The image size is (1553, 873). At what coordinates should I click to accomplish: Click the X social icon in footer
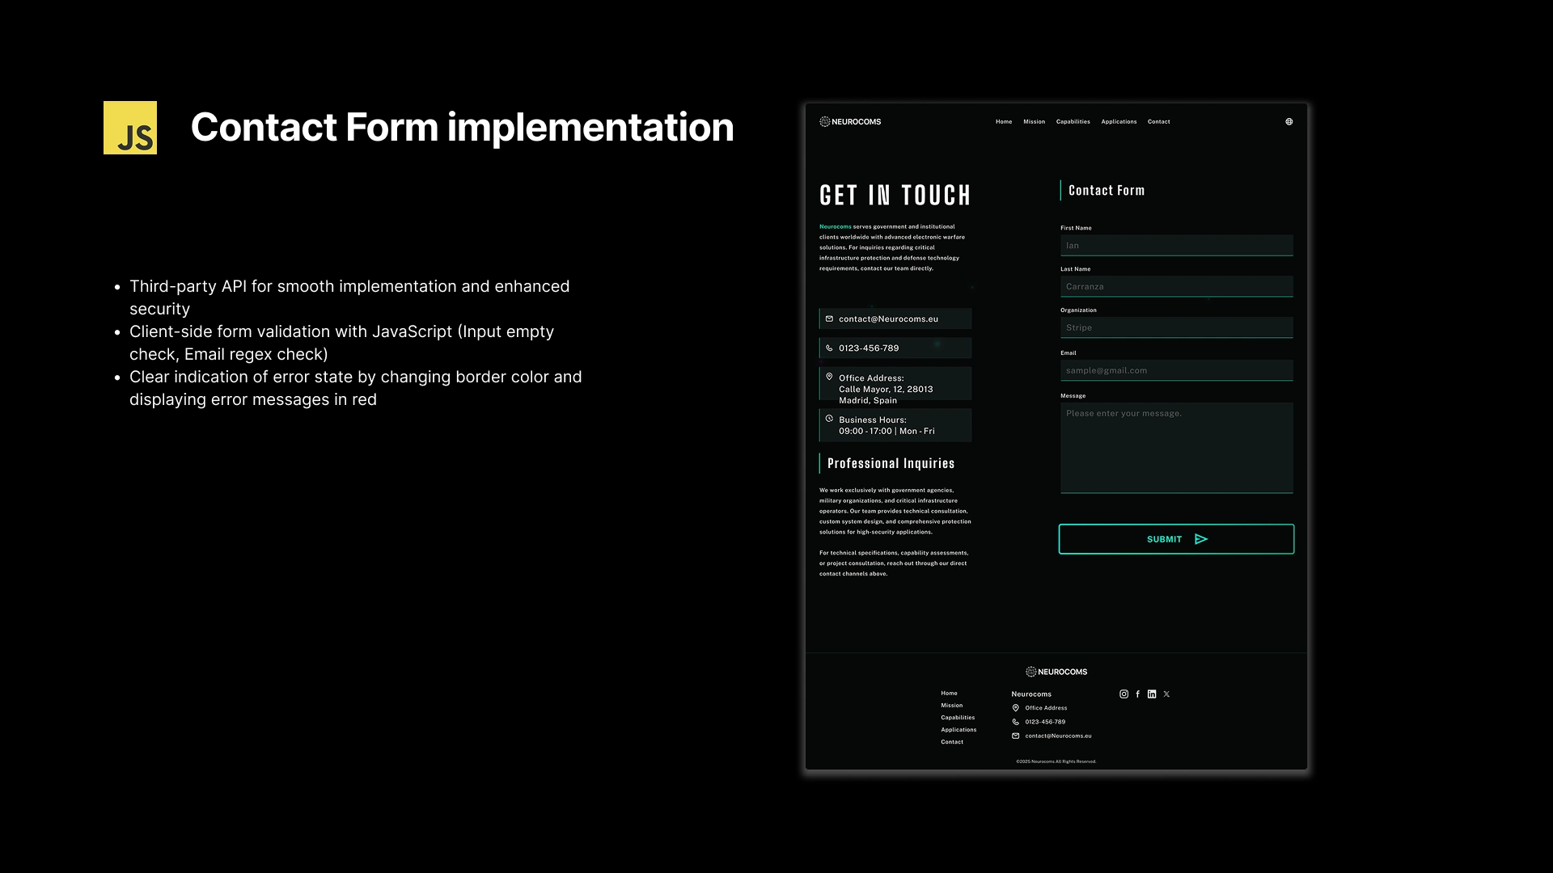pos(1166,694)
